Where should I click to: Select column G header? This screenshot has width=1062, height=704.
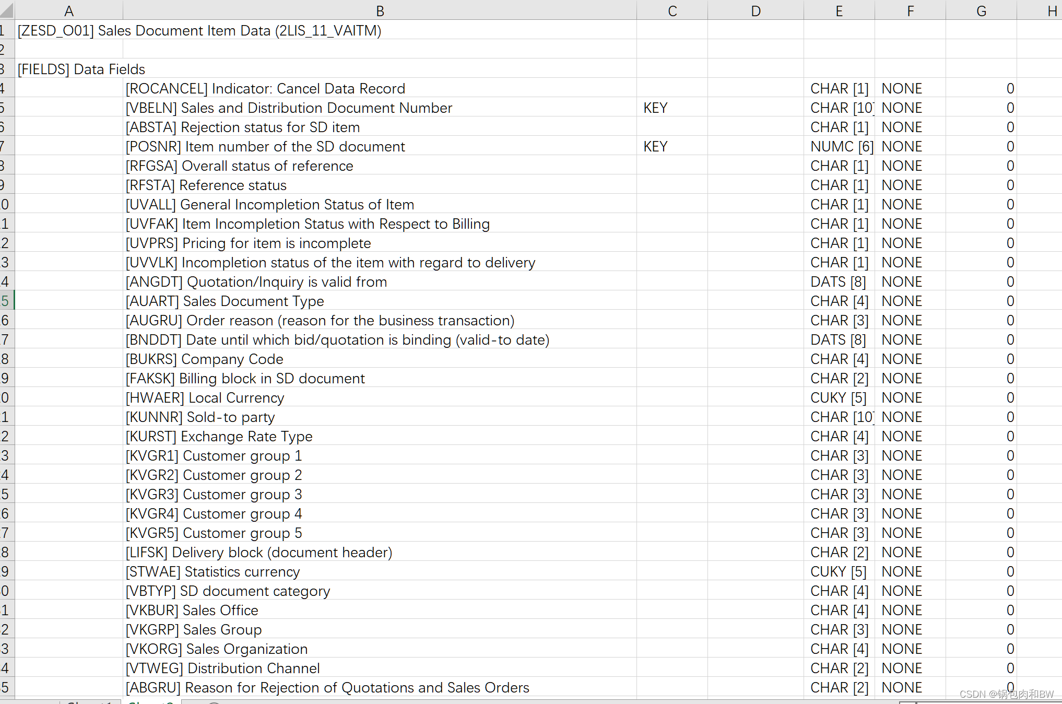click(981, 11)
